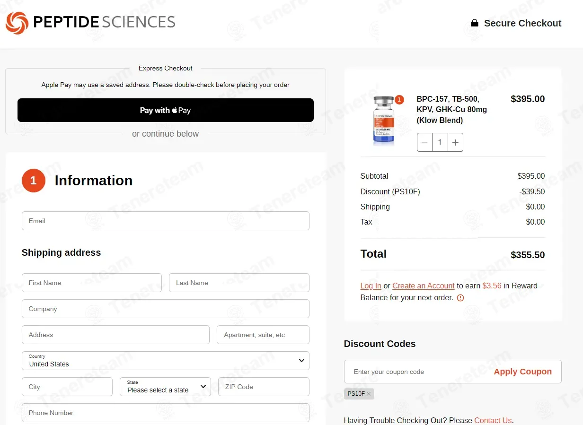Click the coupon code entry field
583x425 pixels.
416,372
